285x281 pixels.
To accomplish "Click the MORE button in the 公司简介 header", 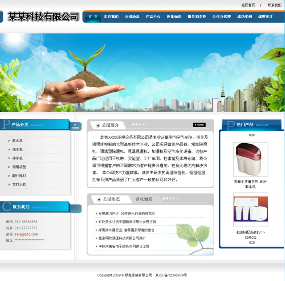I will click(x=199, y=125).
